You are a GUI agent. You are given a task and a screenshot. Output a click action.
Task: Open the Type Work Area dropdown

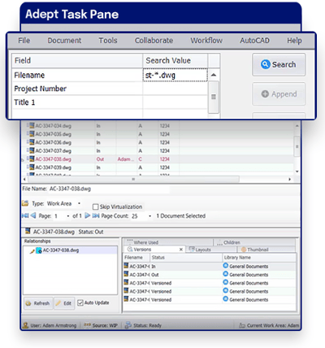click(79, 203)
